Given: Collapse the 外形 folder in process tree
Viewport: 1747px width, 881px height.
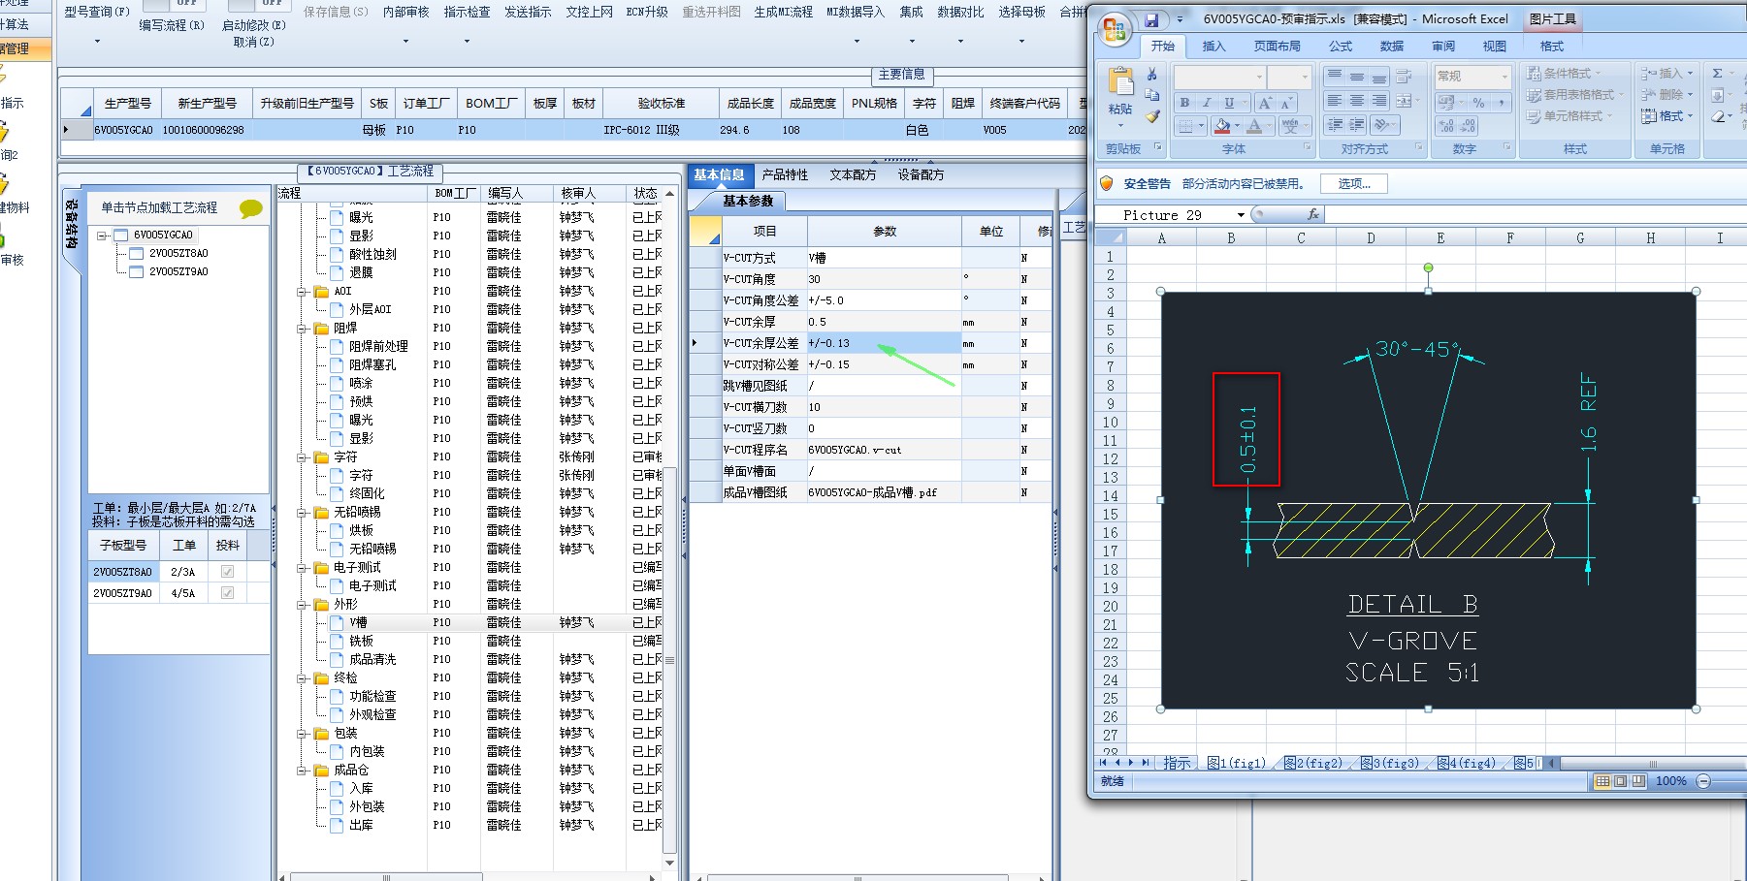Looking at the screenshot, I should click(304, 605).
